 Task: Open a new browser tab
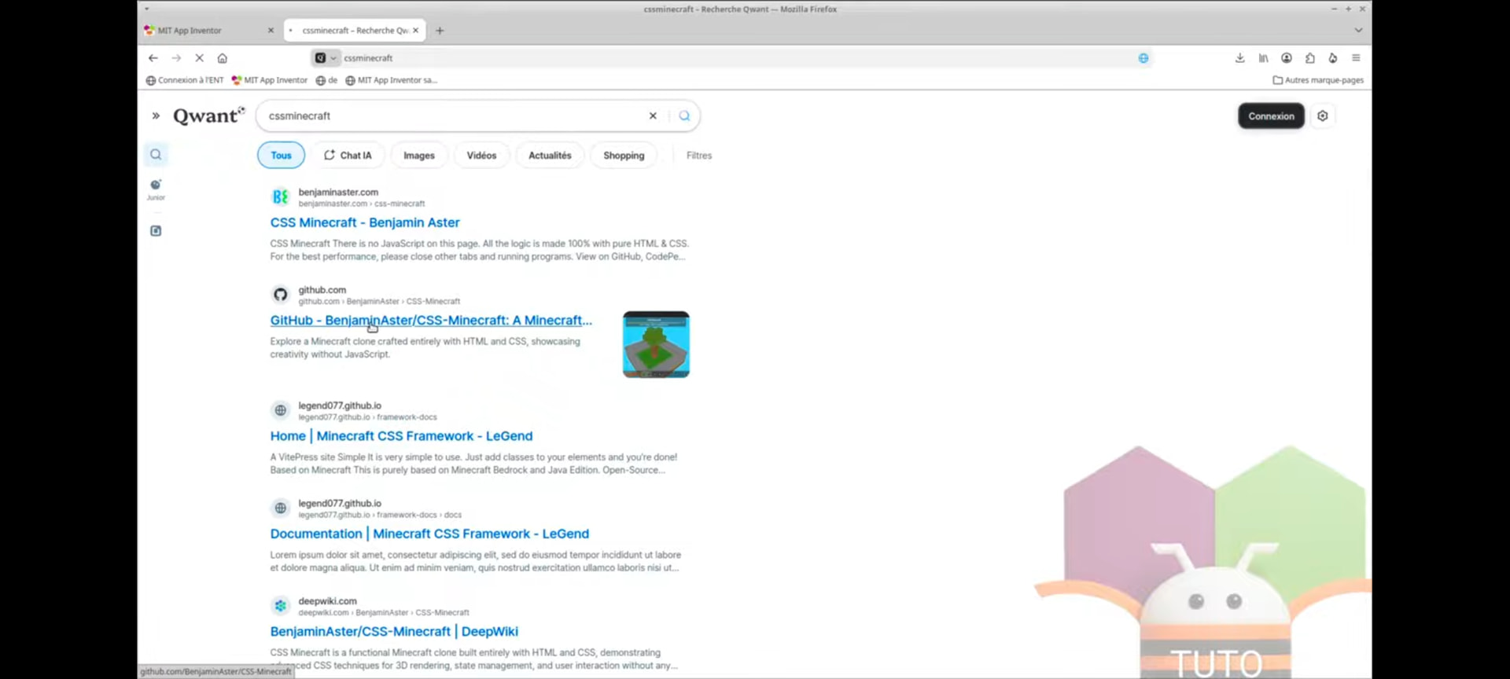pos(440,31)
